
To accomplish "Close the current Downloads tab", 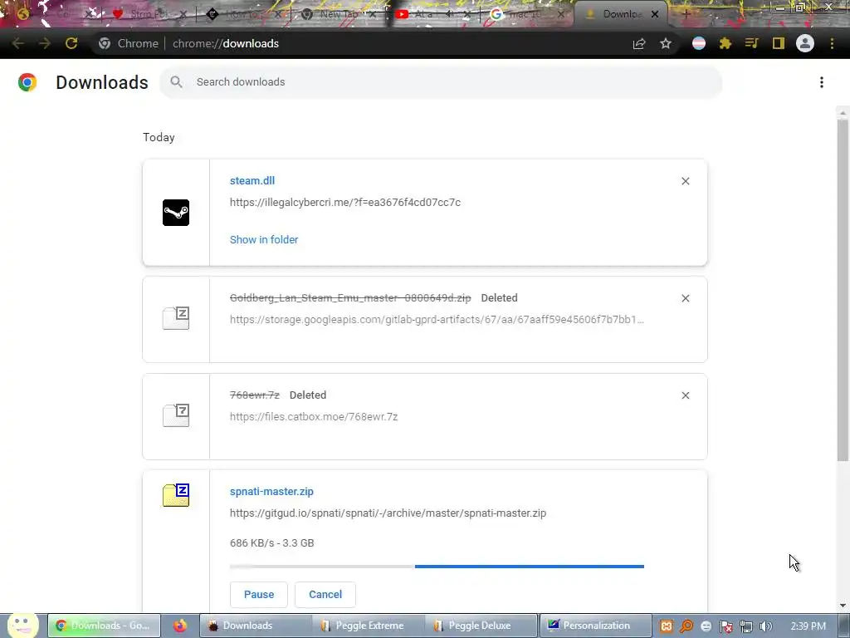I will click(655, 14).
